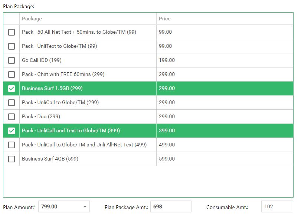Uncheck the Business Surf 1.5GB (299) package
This screenshot has height=215, width=298.
coord(11,88)
